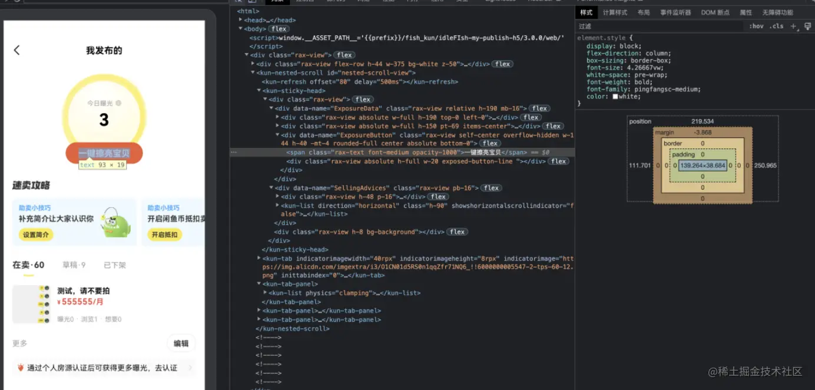815x390 pixels.
Task: Expand the h-150 pt-69 div node
Action: click(x=277, y=125)
